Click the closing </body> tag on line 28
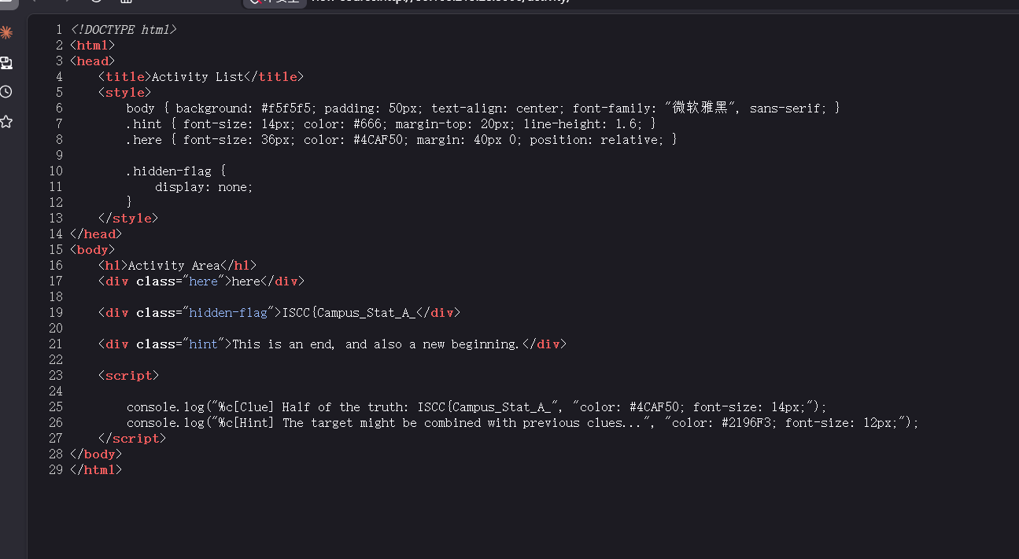1019x559 pixels. point(96,454)
